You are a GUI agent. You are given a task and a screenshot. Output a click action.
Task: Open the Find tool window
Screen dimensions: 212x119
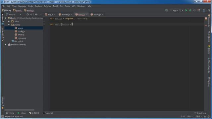click(10, 113)
